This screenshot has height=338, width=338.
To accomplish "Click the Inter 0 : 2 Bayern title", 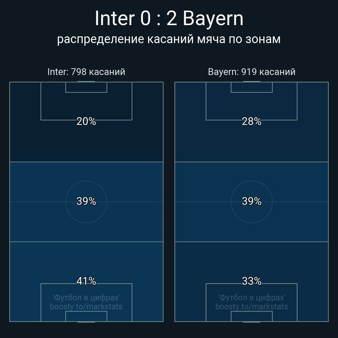I will [169, 19].
